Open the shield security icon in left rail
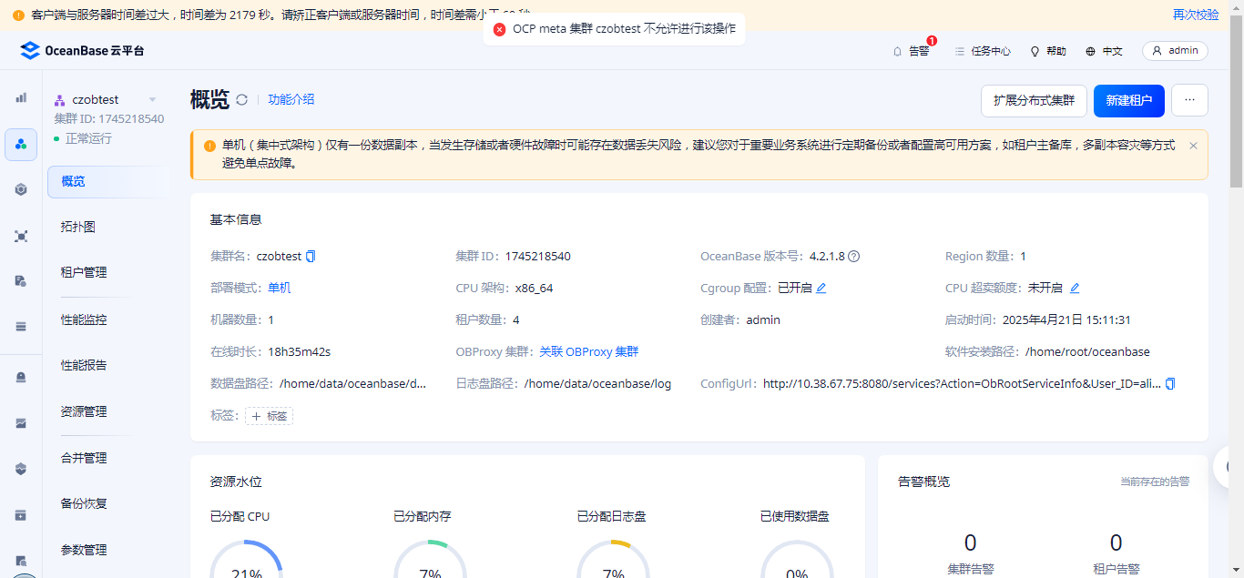Image resolution: width=1244 pixels, height=578 pixels. [x=21, y=469]
